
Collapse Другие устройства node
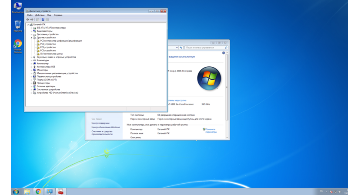point(31,38)
